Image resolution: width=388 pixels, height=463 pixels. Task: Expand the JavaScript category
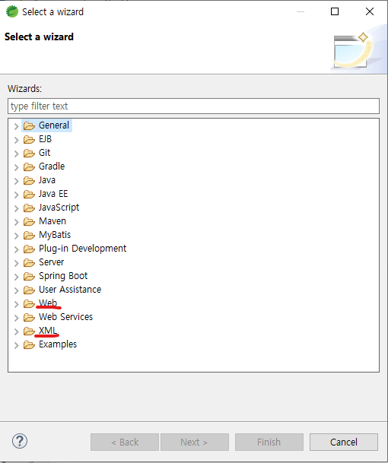click(x=16, y=208)
